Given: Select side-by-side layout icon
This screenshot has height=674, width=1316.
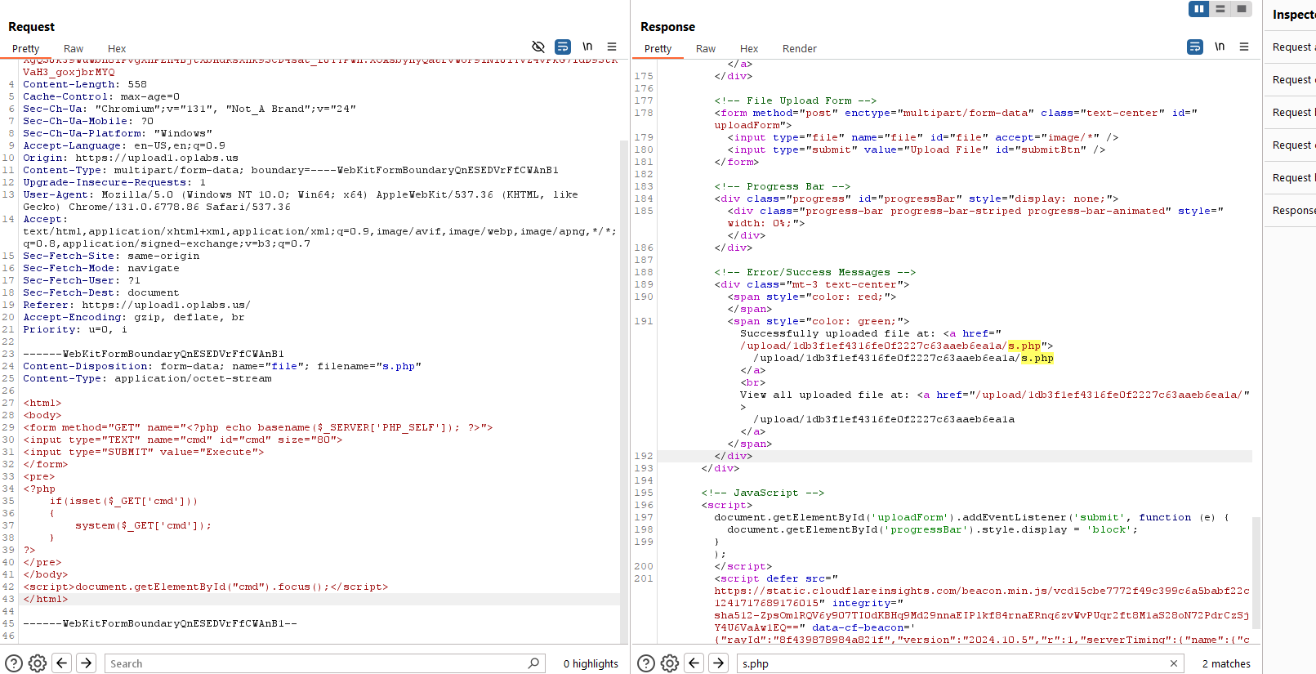Looking at the screenshot, I should click(1198, 9).
